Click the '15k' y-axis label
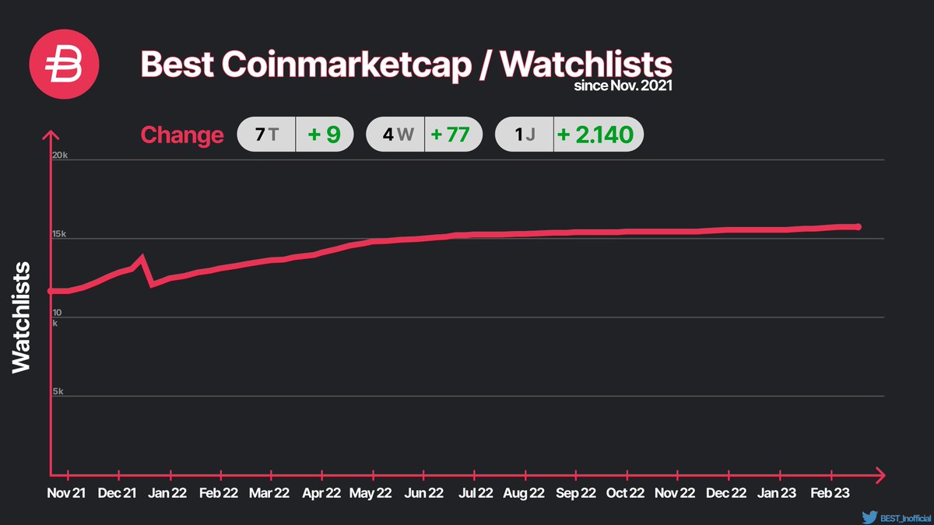This screenshot has width=934, height=525. coord(61,234)
